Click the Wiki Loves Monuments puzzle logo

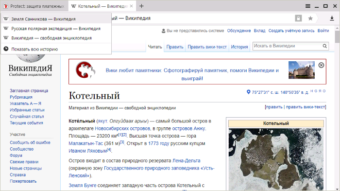(85, 70)
